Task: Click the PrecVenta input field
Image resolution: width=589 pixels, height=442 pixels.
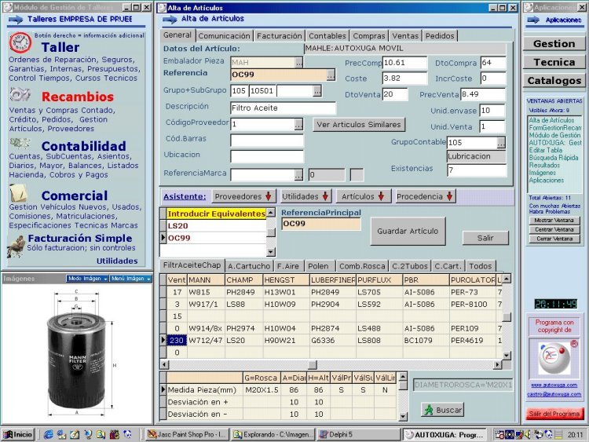Action: [x=483, y=94]
